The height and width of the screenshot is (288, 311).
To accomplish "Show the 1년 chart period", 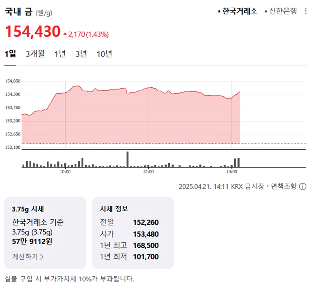I will pyautogui.click(x=60, y=54).
